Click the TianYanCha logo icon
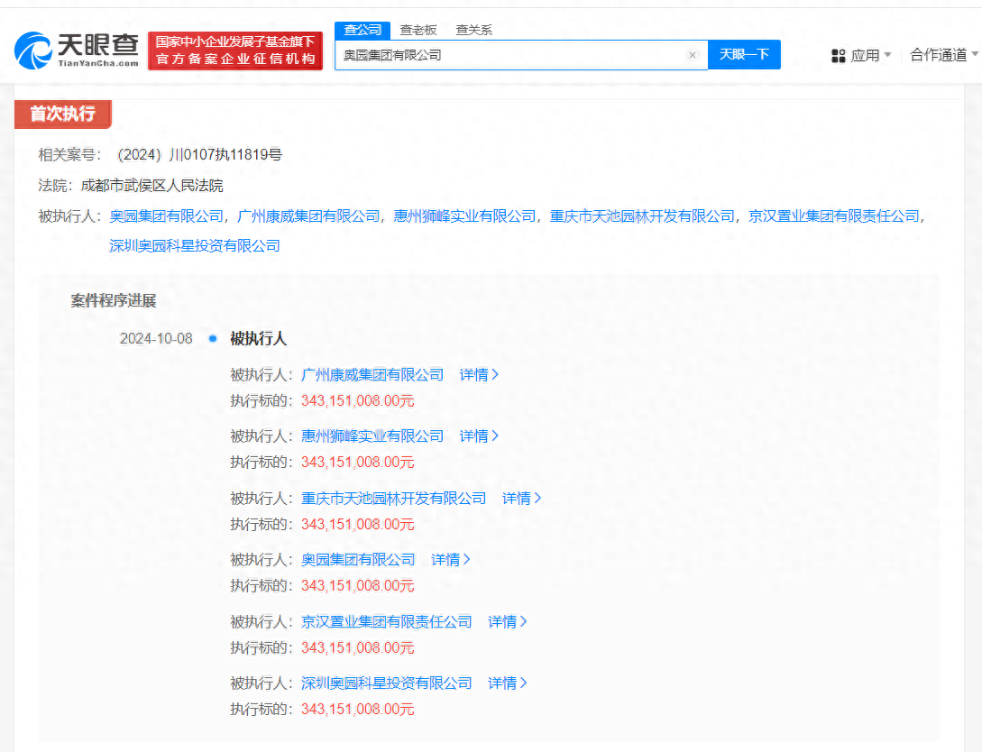Image resolution: width=982 pixels, height=752 pixels. tap(33, 50)
